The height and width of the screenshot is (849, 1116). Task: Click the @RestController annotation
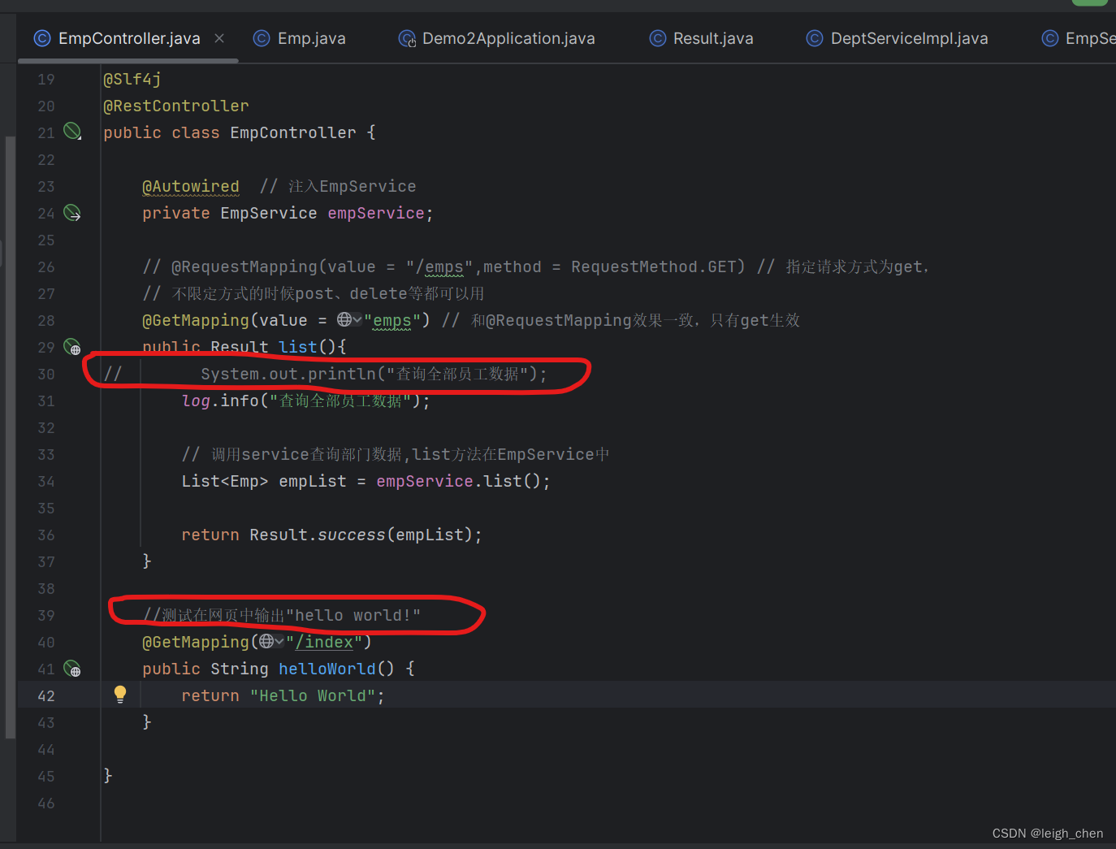click(176, 106)
